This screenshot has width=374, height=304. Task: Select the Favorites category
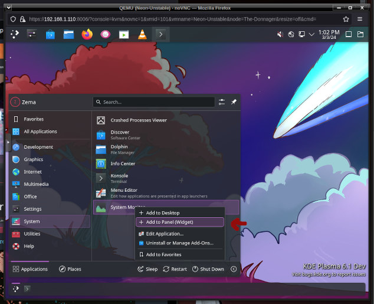pyautogui.click(x=50, y=119)
